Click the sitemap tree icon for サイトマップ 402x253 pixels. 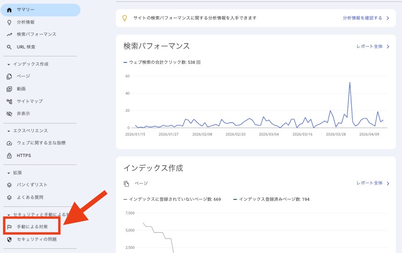[x=9, y=102]
